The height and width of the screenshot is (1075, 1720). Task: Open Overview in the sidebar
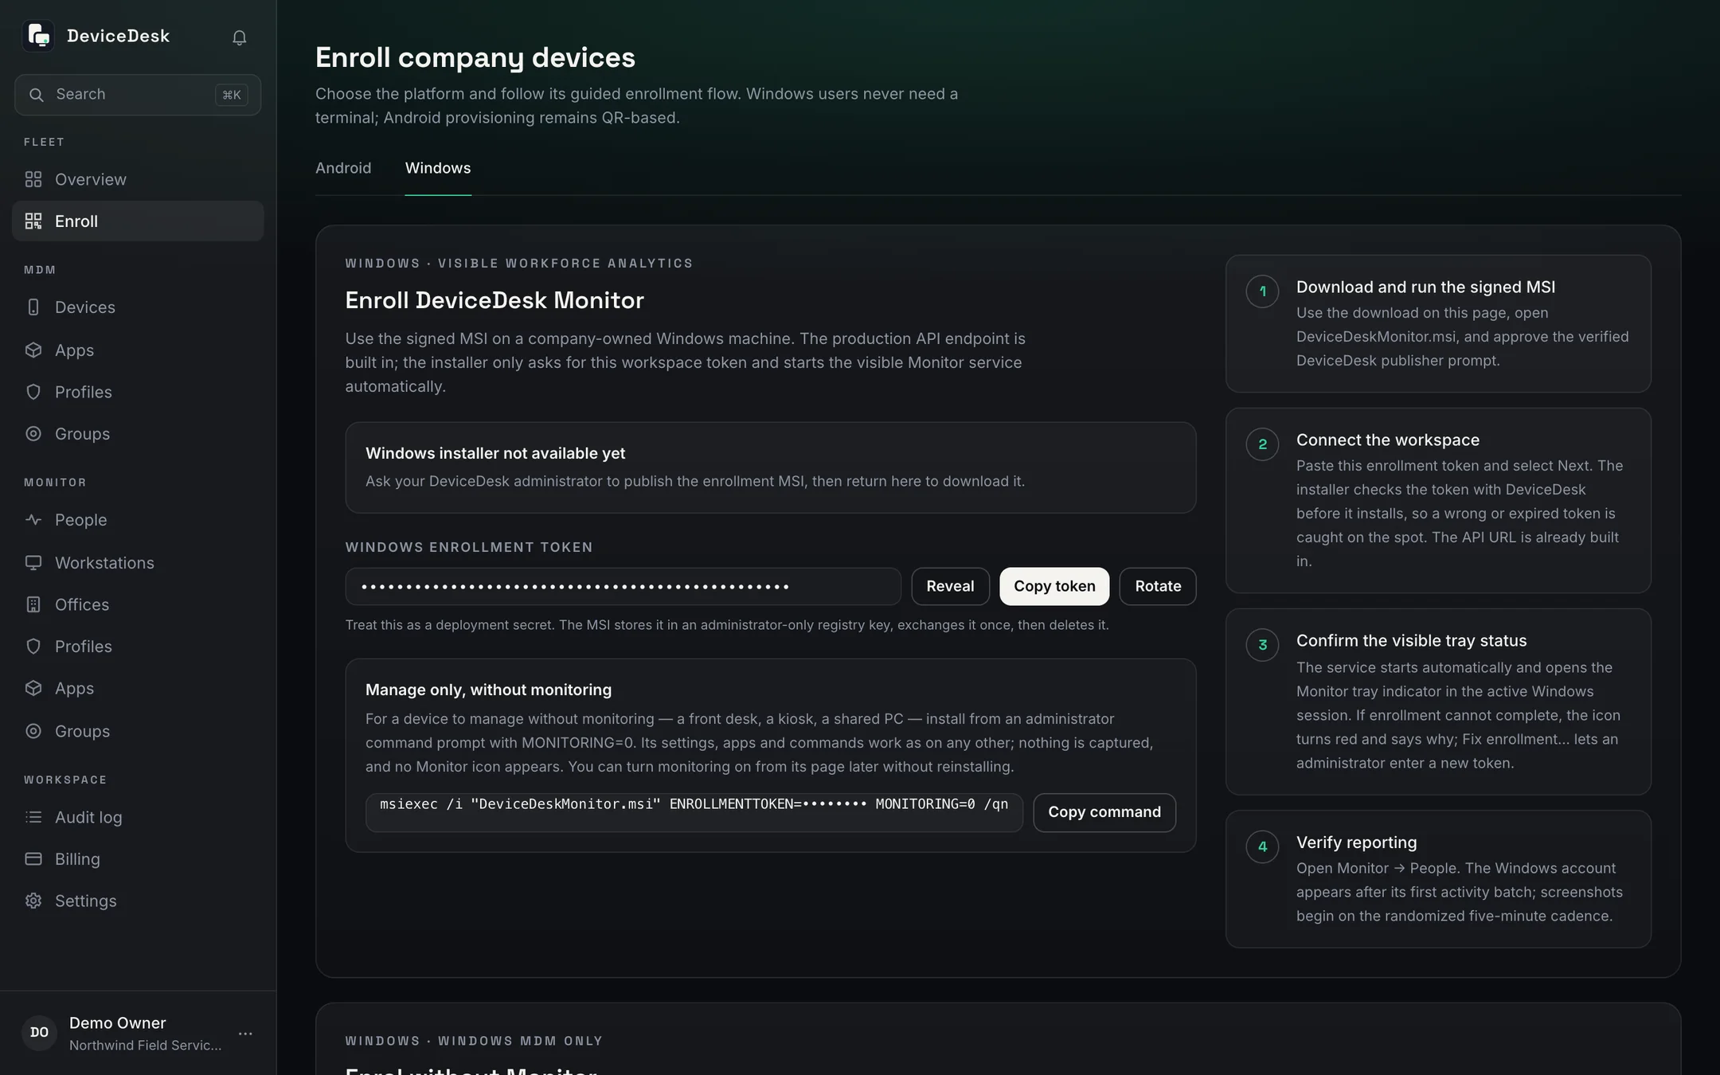tap(138, 179)
